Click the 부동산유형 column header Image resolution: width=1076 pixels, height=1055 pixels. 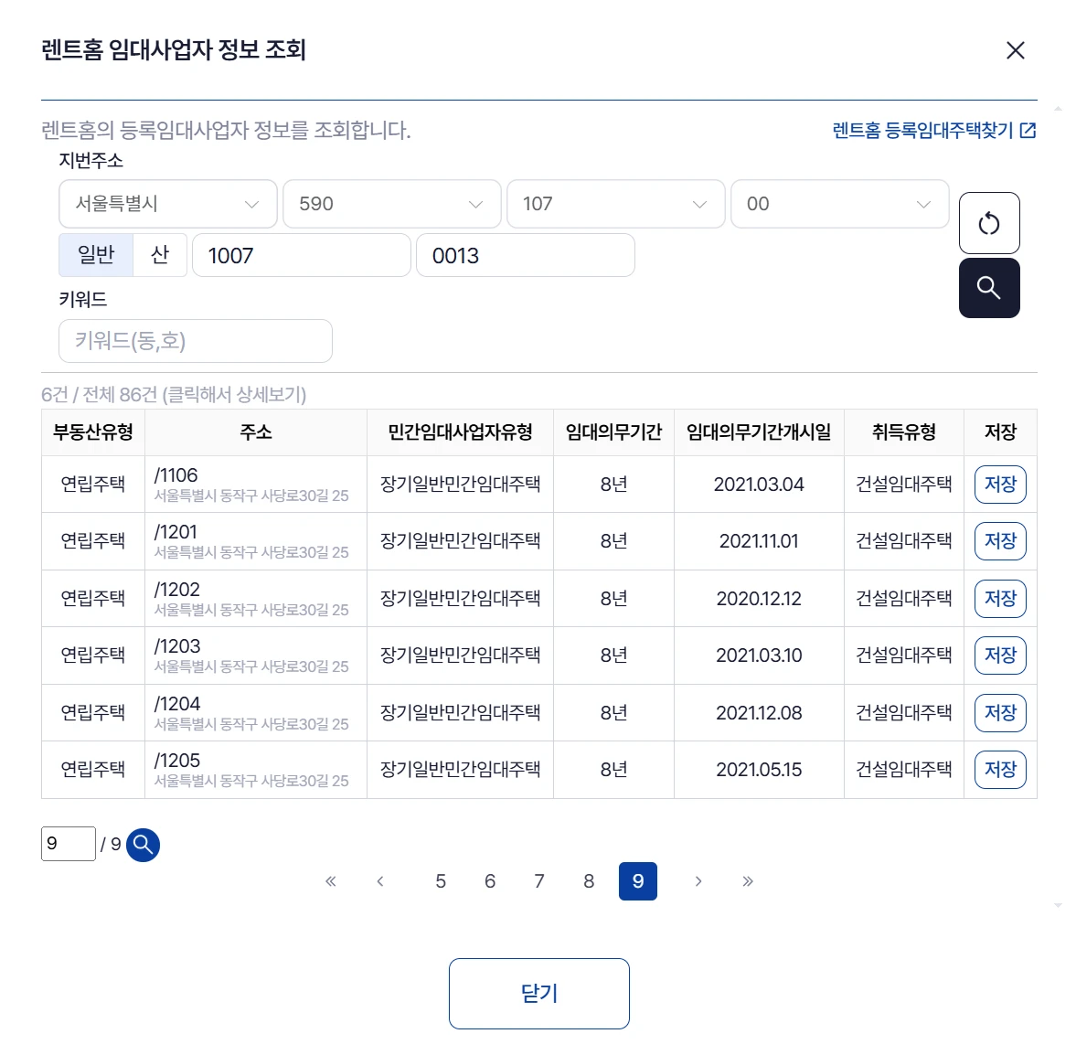coord(93,432)
